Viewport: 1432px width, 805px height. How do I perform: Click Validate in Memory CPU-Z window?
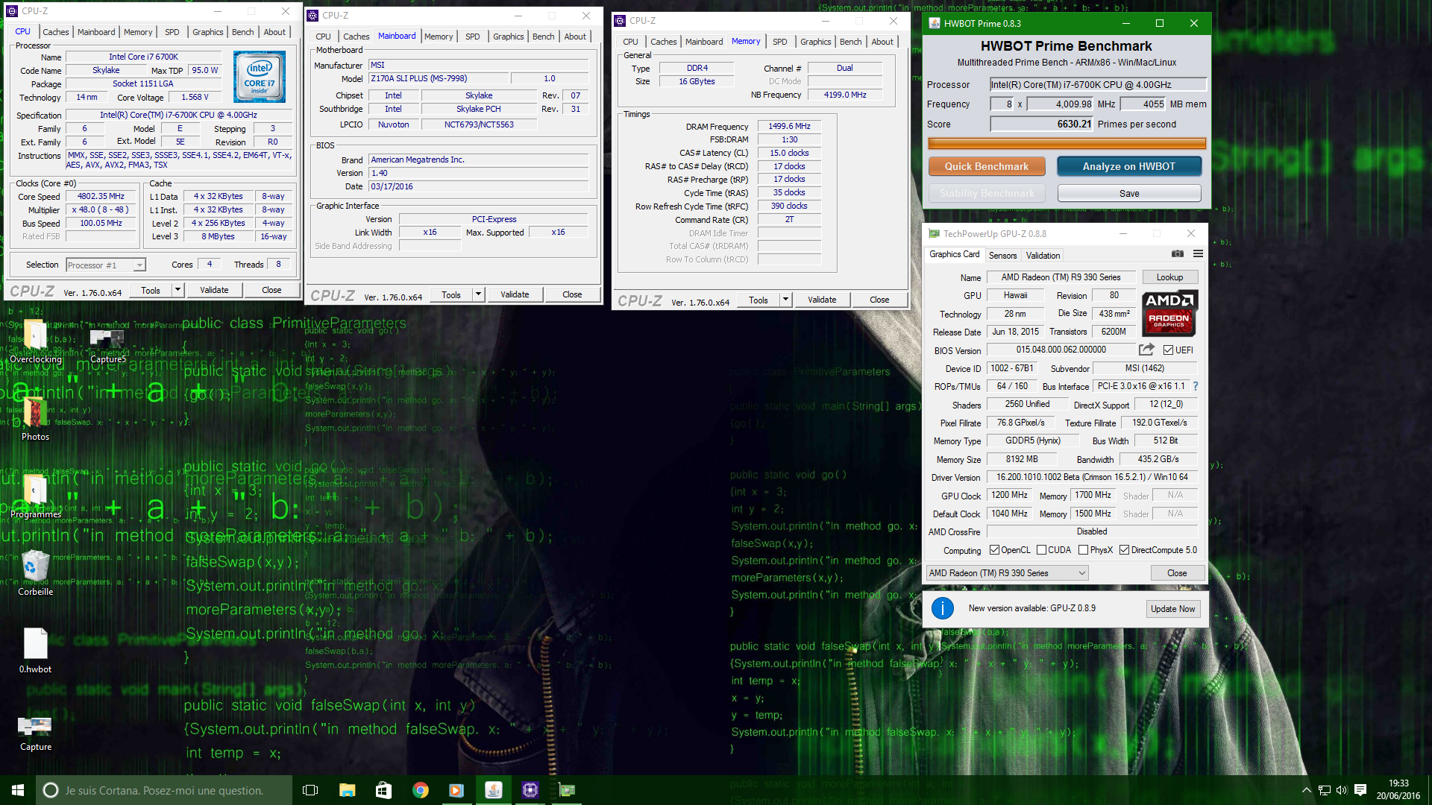pyautogui.click(x=822, y=300)
